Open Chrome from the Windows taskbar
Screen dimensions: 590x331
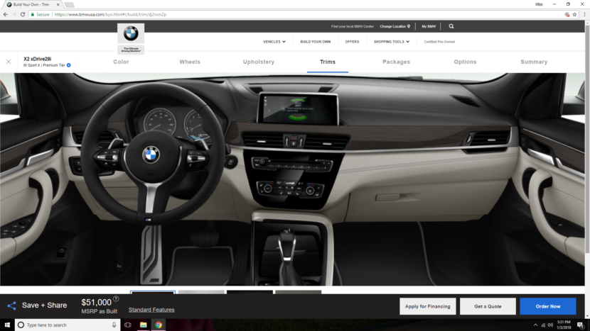point(159,325)
